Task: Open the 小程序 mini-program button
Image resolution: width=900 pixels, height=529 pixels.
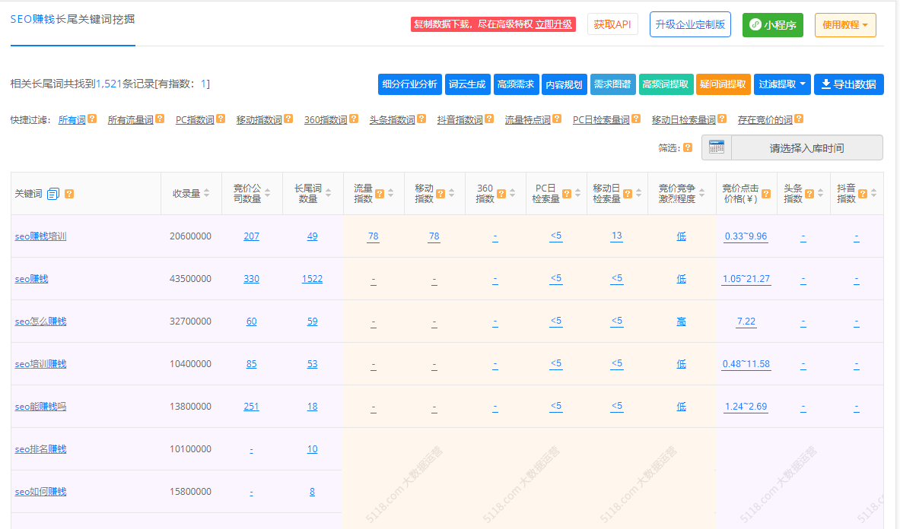Action: 772,24
